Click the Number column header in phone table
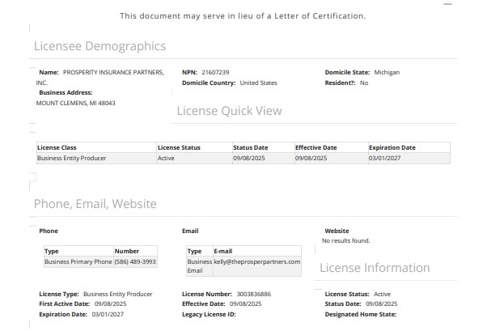Viewport: 483px width, 331px height. click(x=136, y=251)
